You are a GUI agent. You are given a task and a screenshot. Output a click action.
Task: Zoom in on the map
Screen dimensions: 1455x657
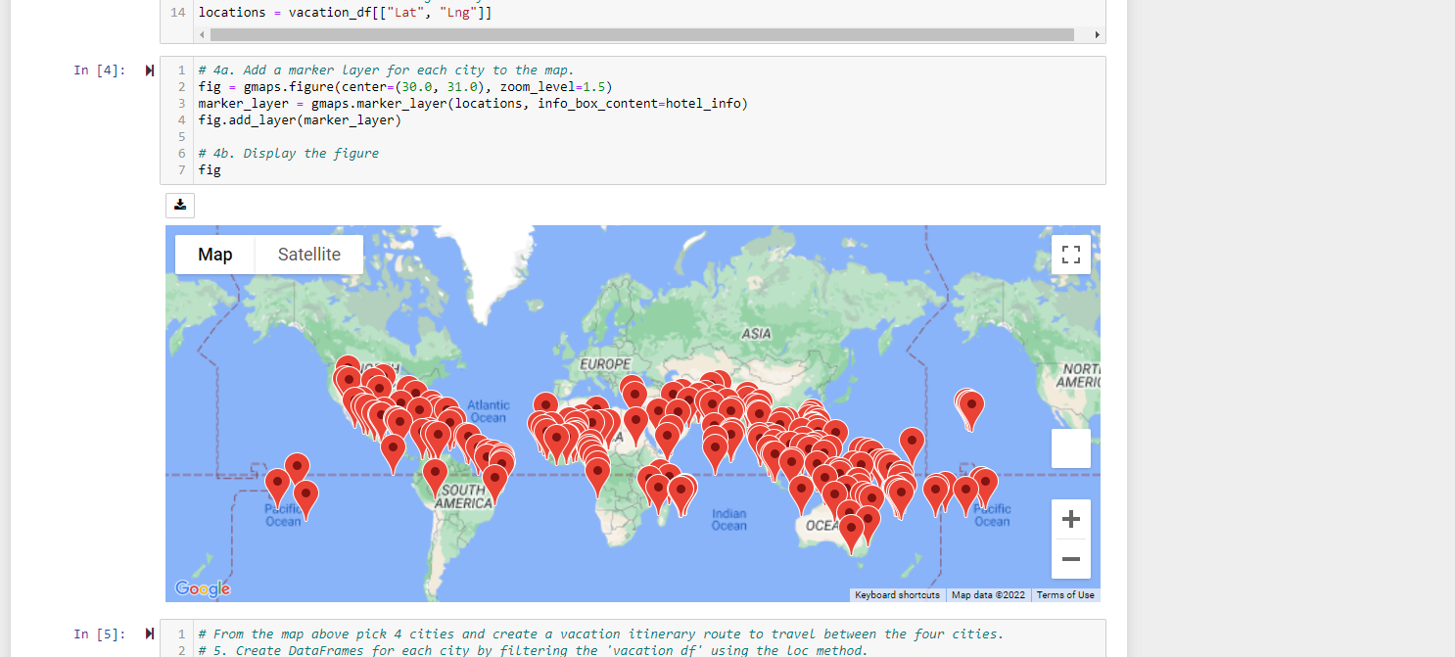(x=1070, y=519)
